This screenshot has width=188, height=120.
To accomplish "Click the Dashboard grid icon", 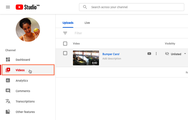I will 8,60.
